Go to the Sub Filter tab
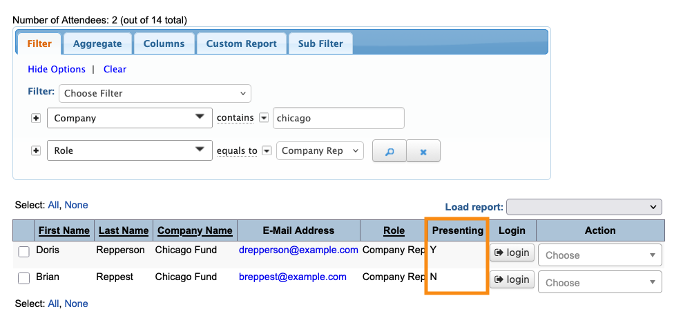Viewport: 683px width, 327px height. coord(320,43)
